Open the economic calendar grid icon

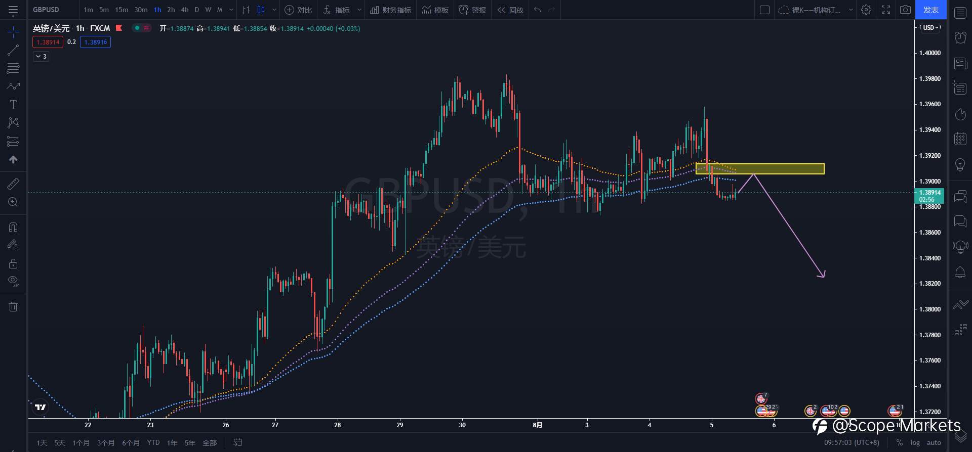point(960,139)
